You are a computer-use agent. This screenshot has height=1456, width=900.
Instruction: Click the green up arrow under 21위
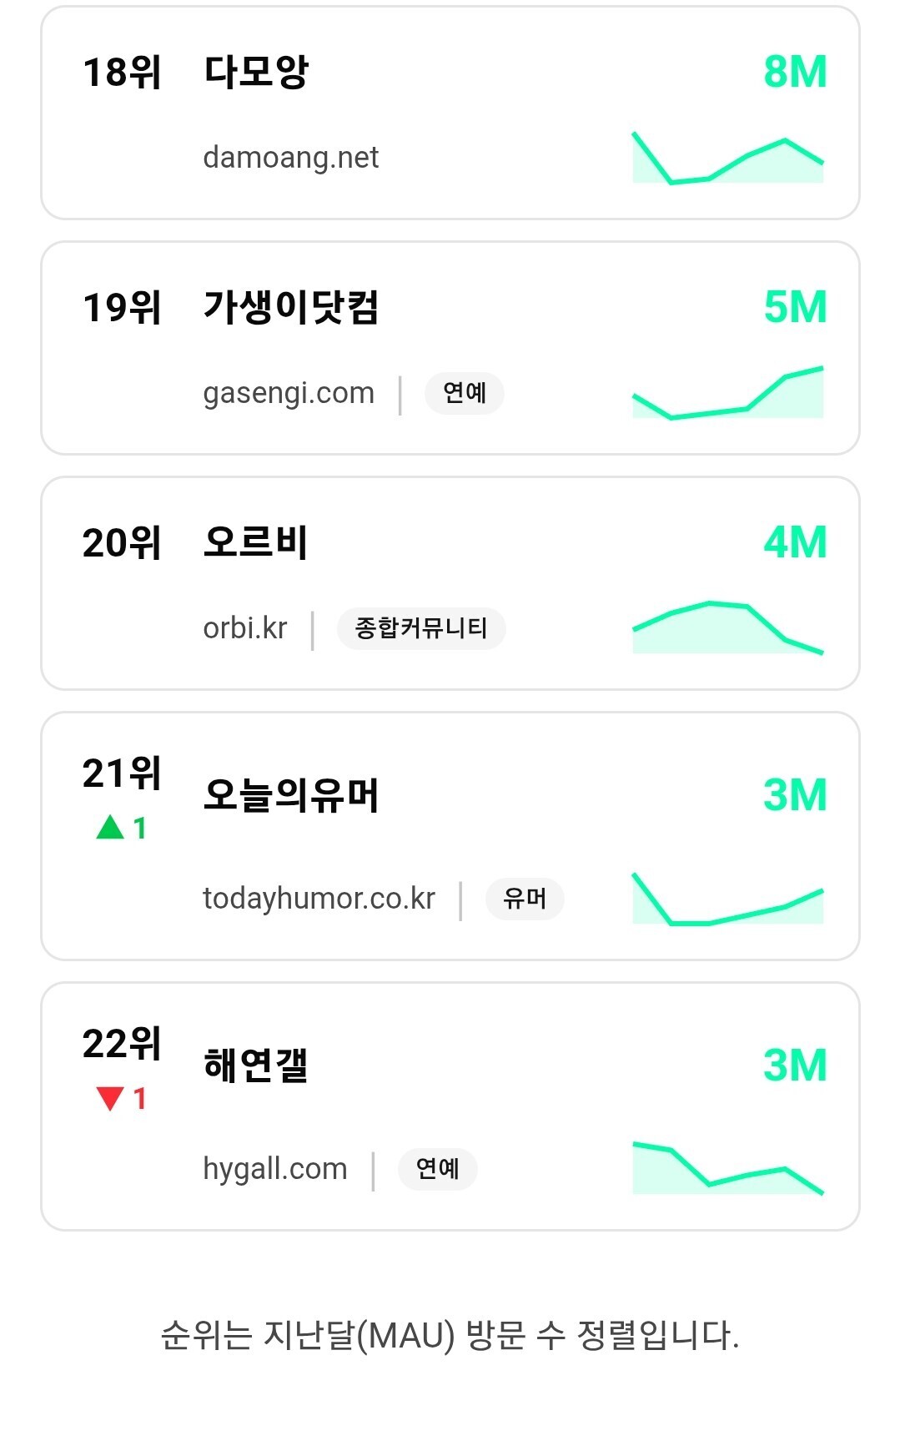[110, 828]
